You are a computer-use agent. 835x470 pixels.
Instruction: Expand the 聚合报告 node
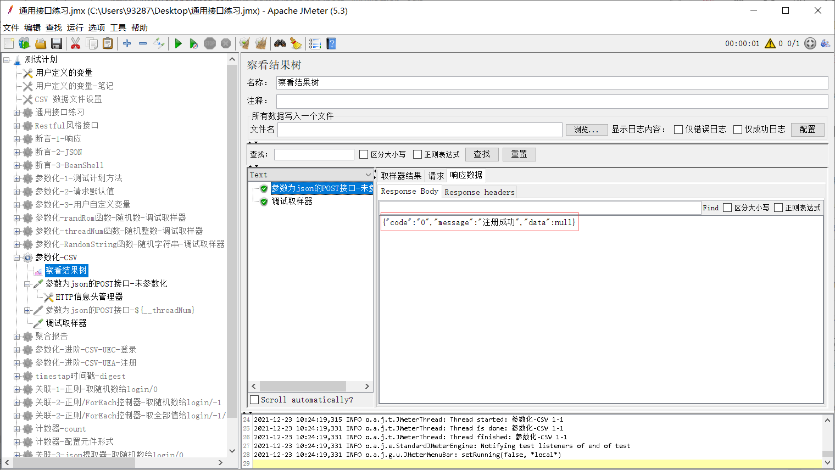click(x=17, y=337)
